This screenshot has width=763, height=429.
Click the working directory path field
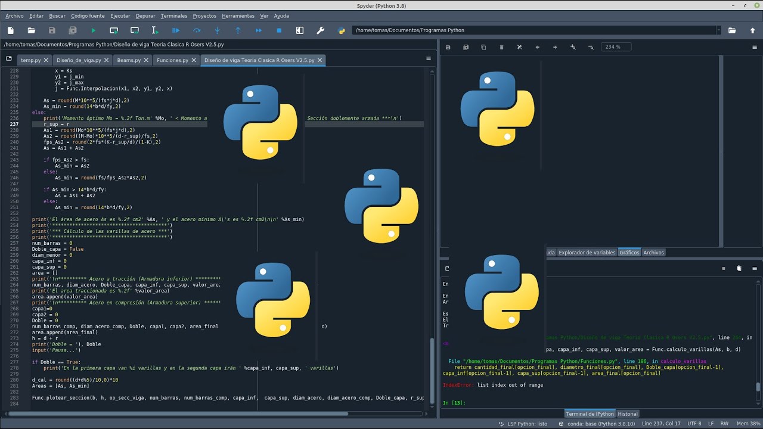point(534,30)
